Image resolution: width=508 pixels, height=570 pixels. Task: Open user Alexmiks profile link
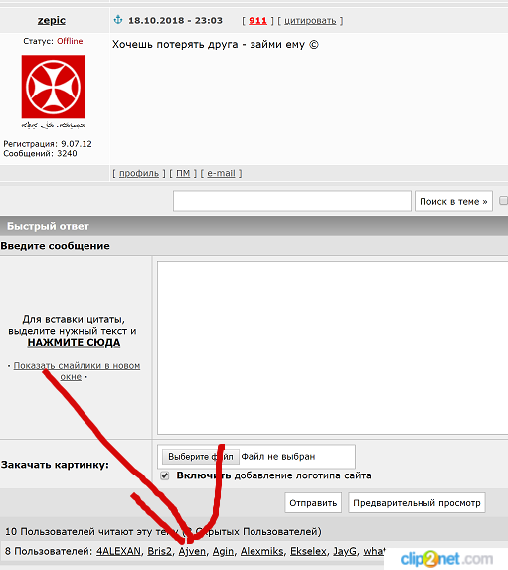coord(261,551)
